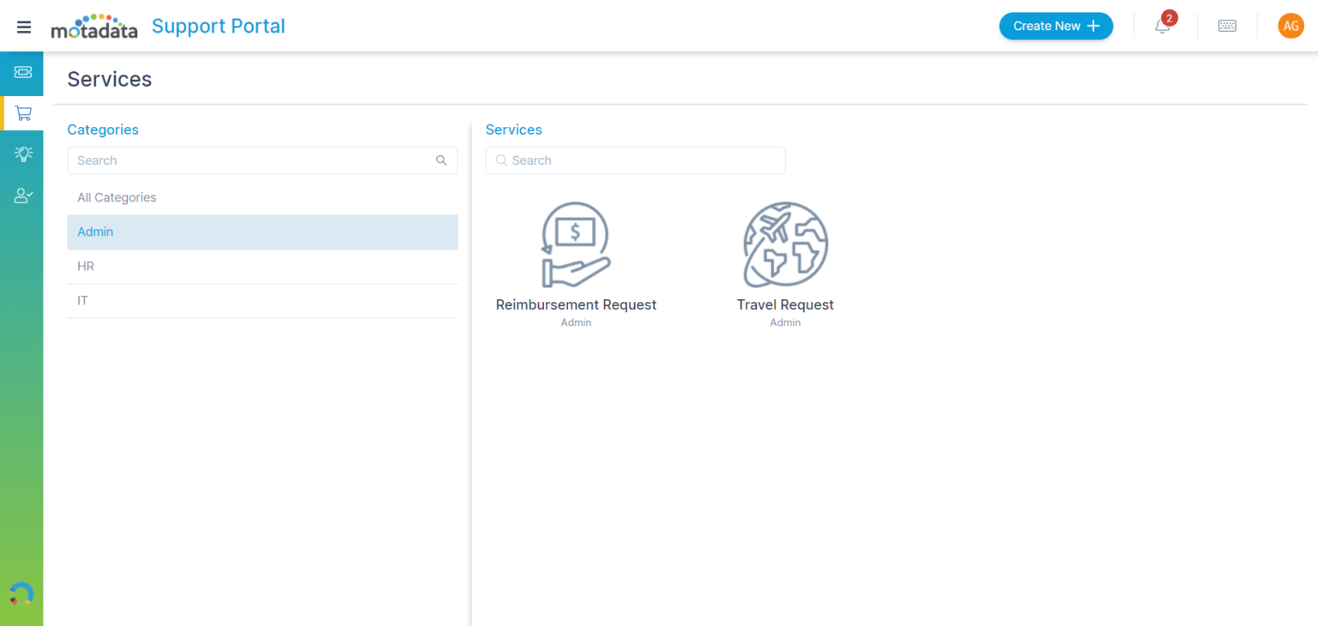The width and height of the screenshot is (1318, 626).
Task: Open the Support Portal link
Action: [x=218, y=26]
